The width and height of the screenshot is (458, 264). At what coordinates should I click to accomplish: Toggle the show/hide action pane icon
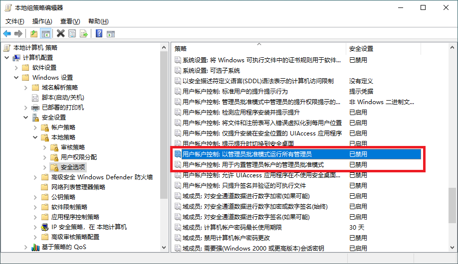click(110, 34)
